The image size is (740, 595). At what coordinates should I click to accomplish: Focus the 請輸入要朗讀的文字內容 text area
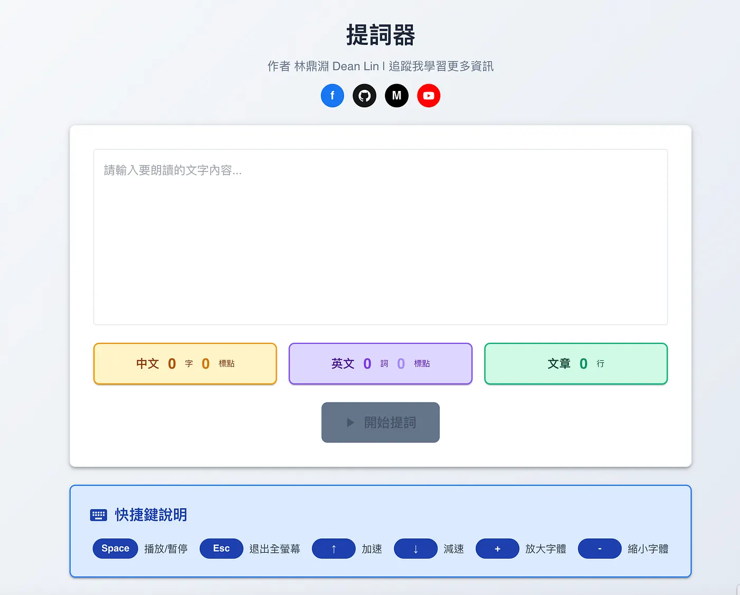tap(381, 237)
